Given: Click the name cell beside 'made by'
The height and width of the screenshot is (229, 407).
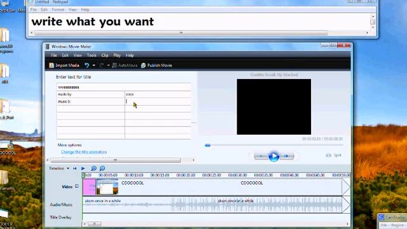Looking at the screenshot, I should coord(158,94).
